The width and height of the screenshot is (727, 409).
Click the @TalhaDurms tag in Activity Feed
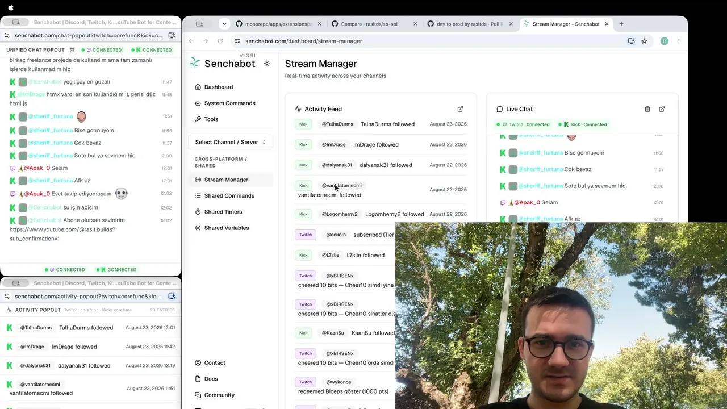(x=337, y=124)
